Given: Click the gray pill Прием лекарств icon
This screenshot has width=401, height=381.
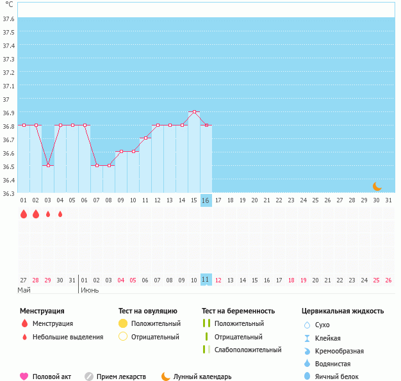Looking at the screenshot, I should [x=89, y=377].
